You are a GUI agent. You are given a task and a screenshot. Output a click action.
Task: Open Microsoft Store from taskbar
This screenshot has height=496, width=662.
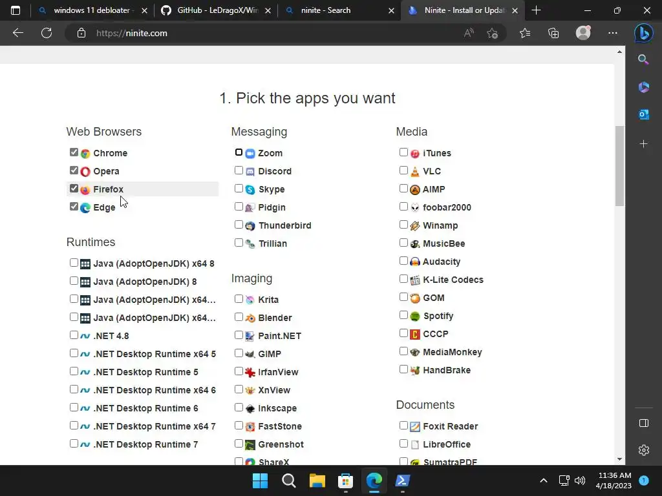tap(345, 480)
